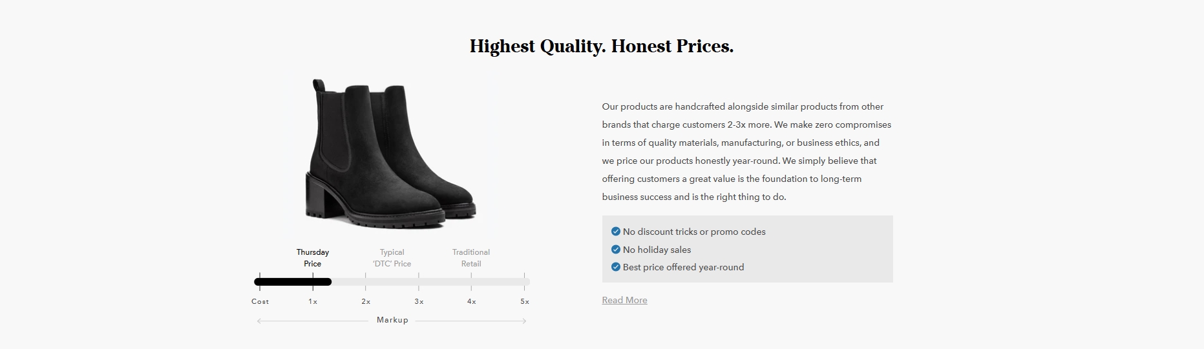Click the 5x tick label
This screenshot has width=1204, height=349.
(x=525, y=301)
